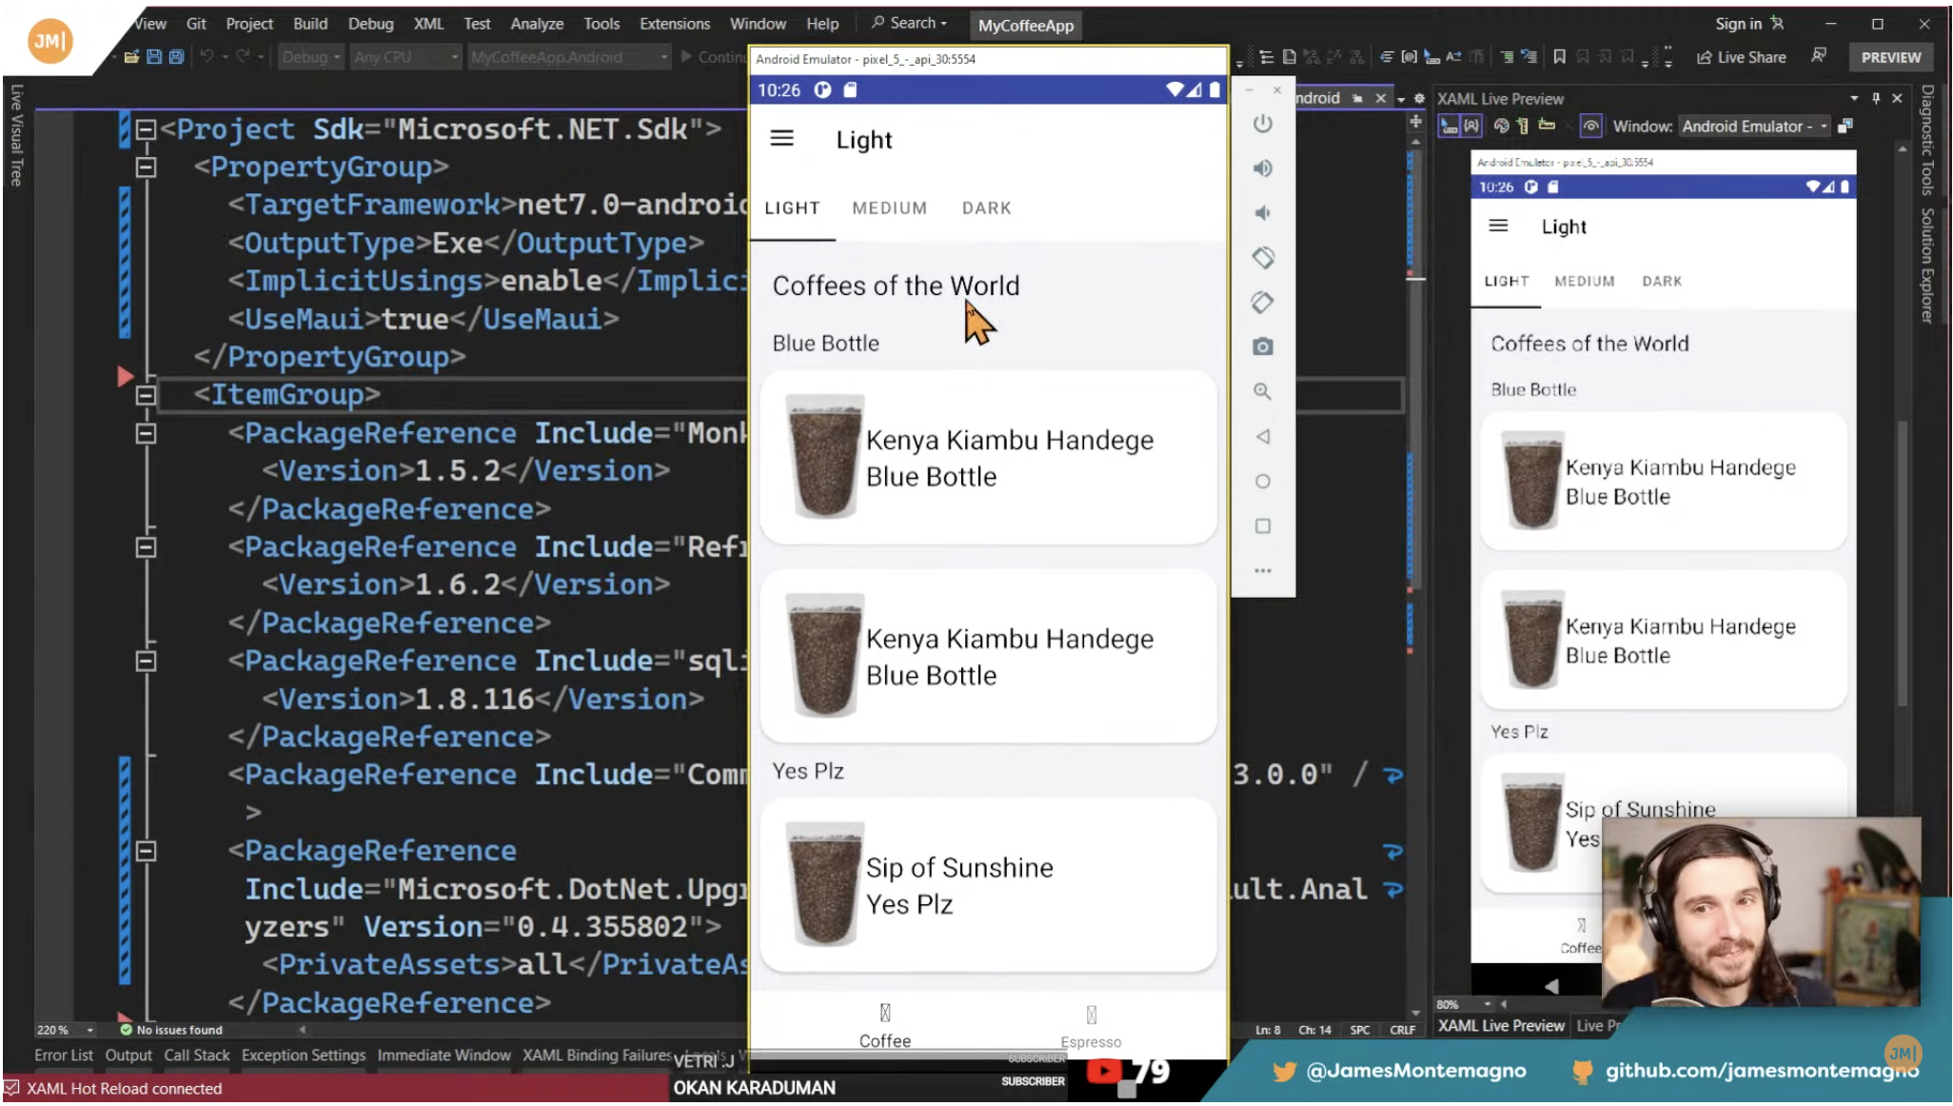The width and height of the screenshot is (1953, 1106).
Task: Click the Save All toolbar icon
Action: coord(176,57)
